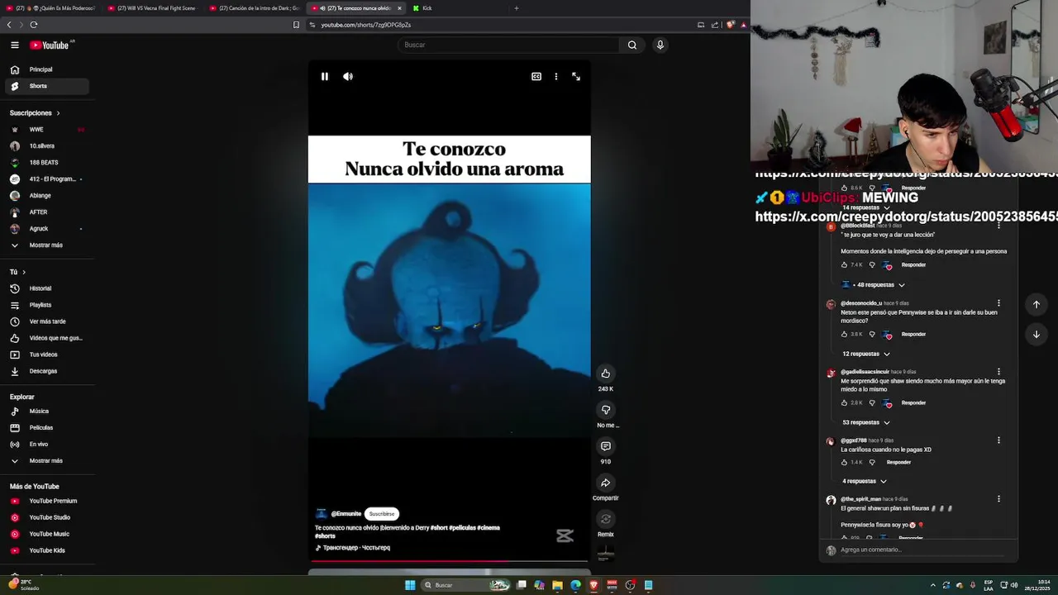The width and height of the screenshot is (1058, 595).
Task: Seek on the Short's red progress bar
Action: (450, 561)
